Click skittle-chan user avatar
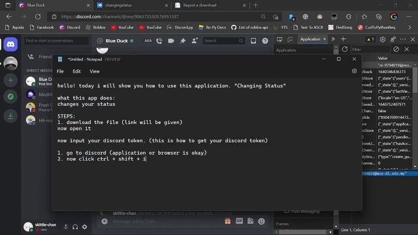Screen dimensions: 418x235 [28, 227]
